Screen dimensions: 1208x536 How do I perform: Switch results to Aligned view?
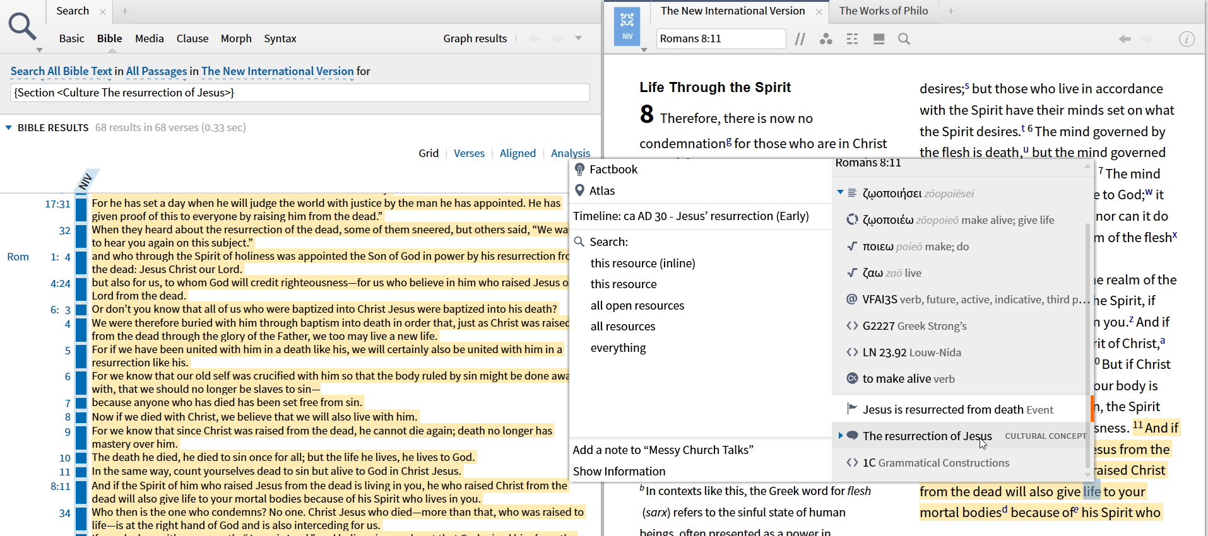pyautogui.click(x=518, y=153)
